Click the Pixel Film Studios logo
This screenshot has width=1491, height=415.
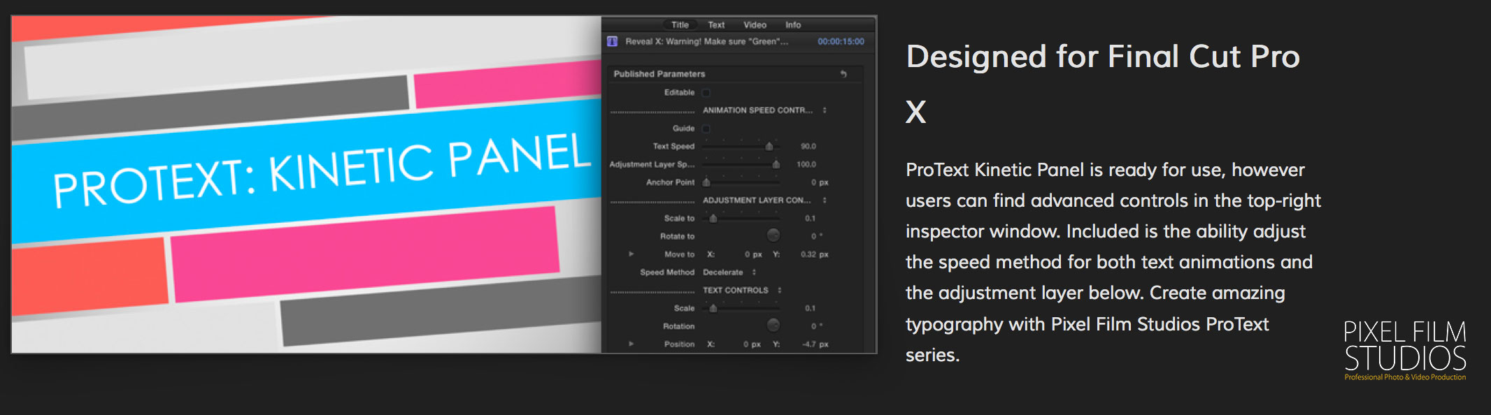click(x=1405, y=350)
